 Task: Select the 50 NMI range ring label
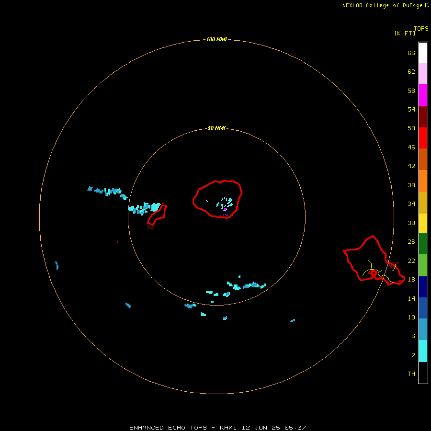[x=216, y=128]
